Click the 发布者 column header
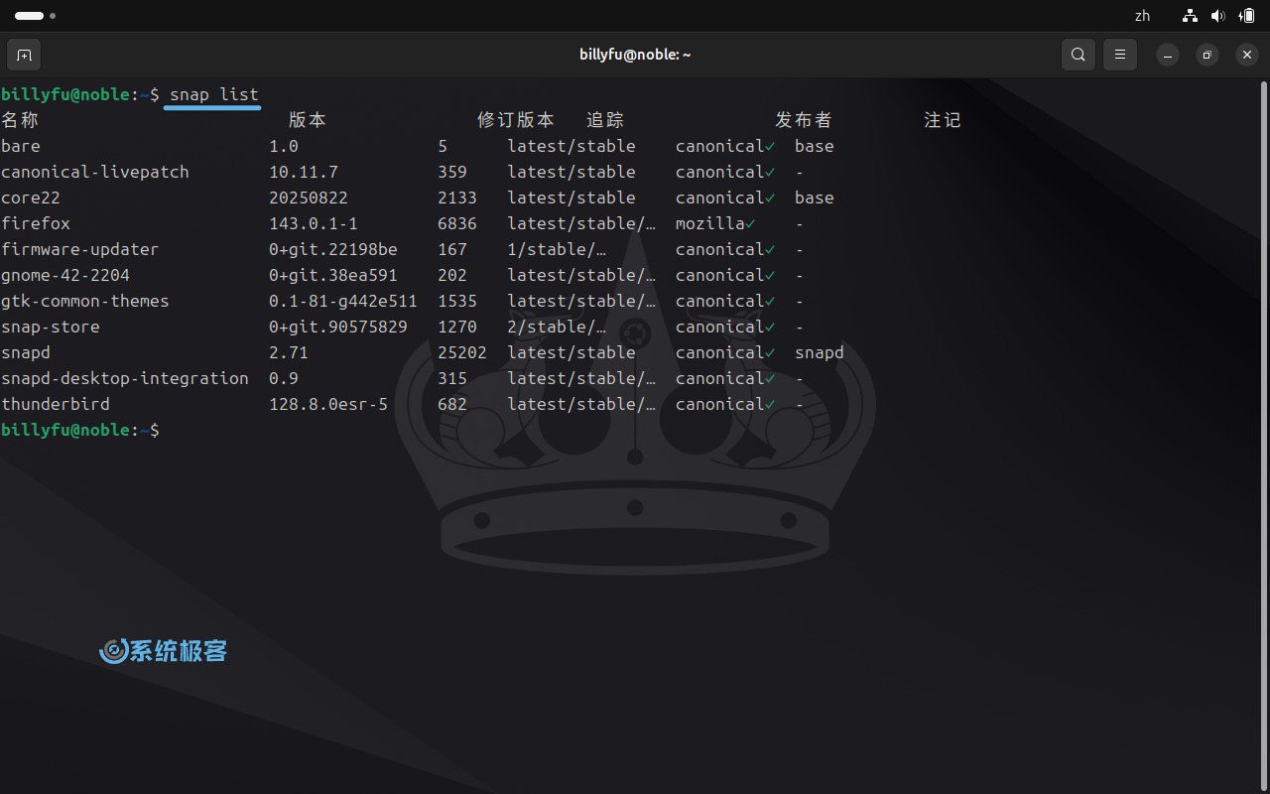1270x794 pixels. 804,120
